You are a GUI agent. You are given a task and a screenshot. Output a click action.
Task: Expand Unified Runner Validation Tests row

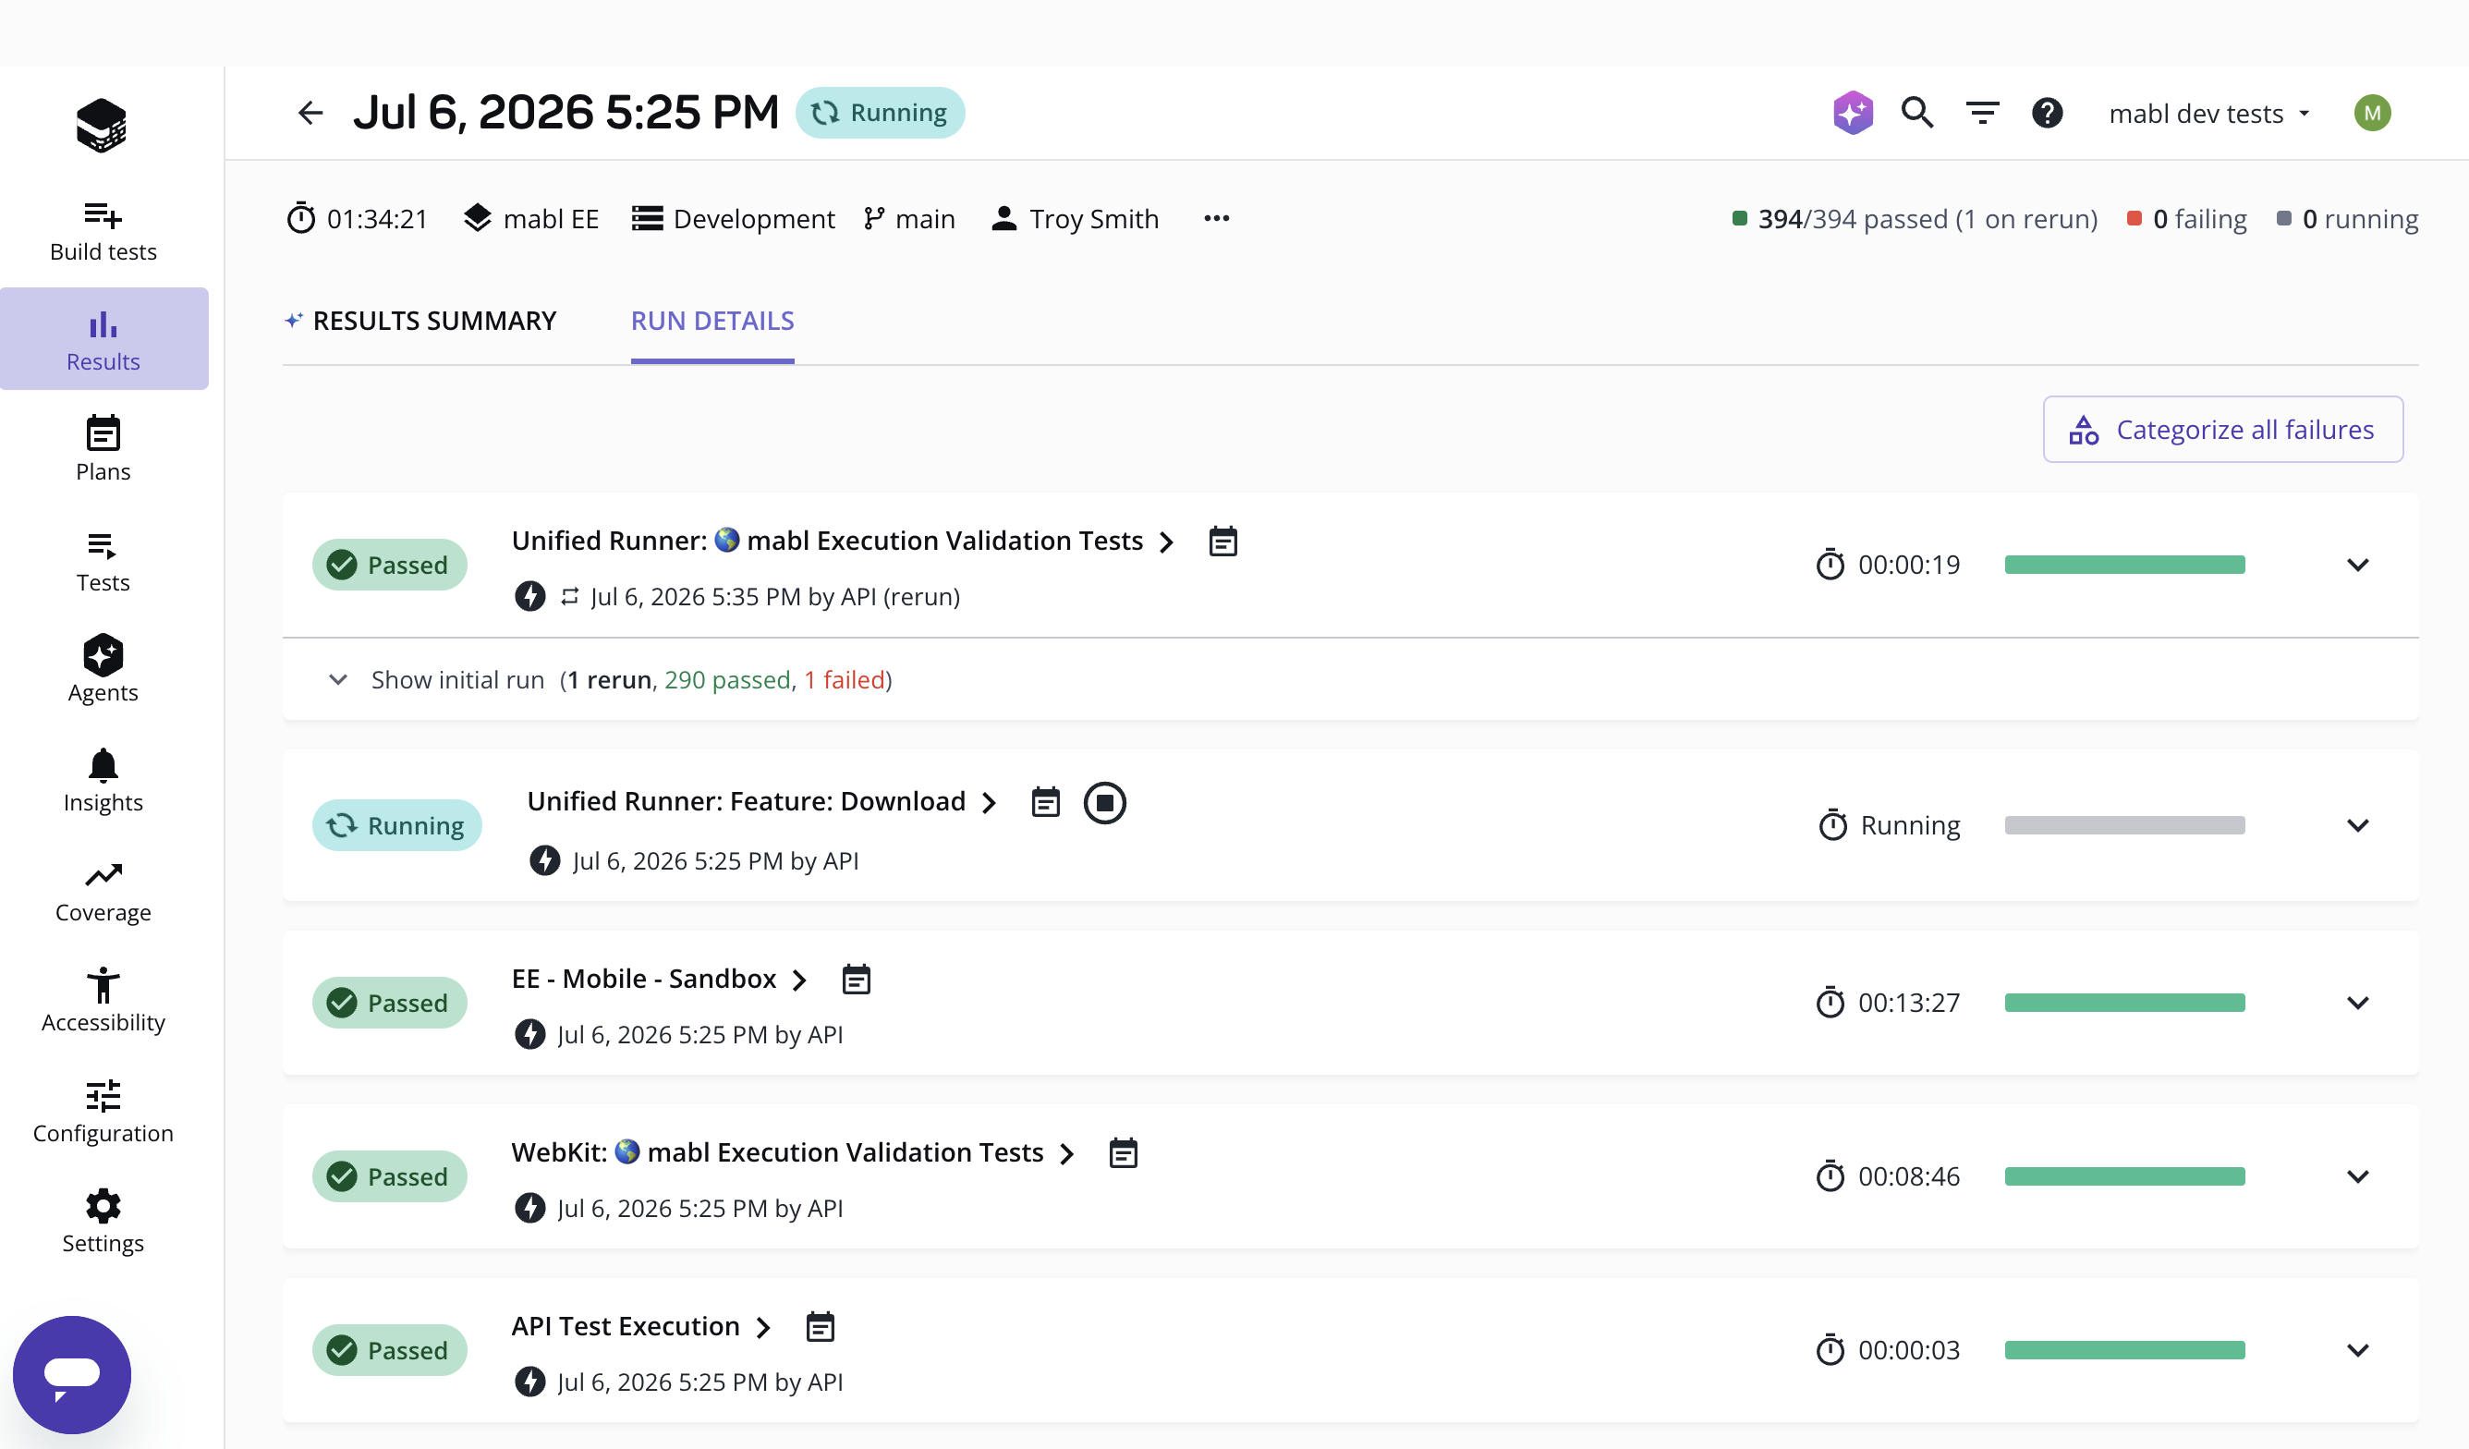(x=2357, y=565)
